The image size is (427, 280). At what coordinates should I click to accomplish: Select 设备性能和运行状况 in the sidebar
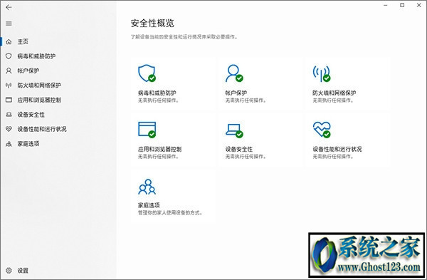42,129
